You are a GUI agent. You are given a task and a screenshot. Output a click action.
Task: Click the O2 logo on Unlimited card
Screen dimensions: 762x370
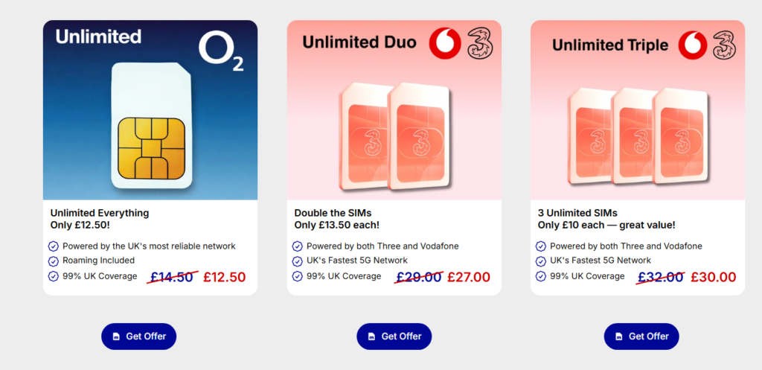click(220, 51)
